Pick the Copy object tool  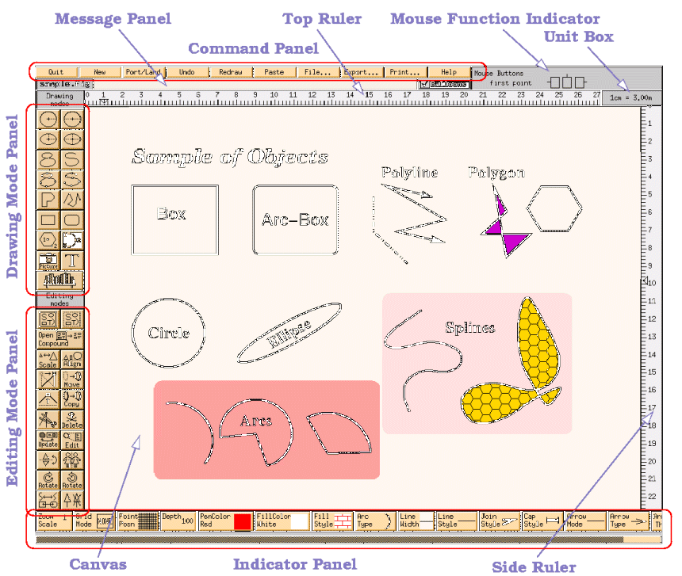point(72,399)
